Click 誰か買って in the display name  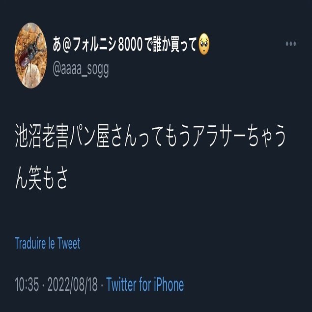[x=175, y=44]
